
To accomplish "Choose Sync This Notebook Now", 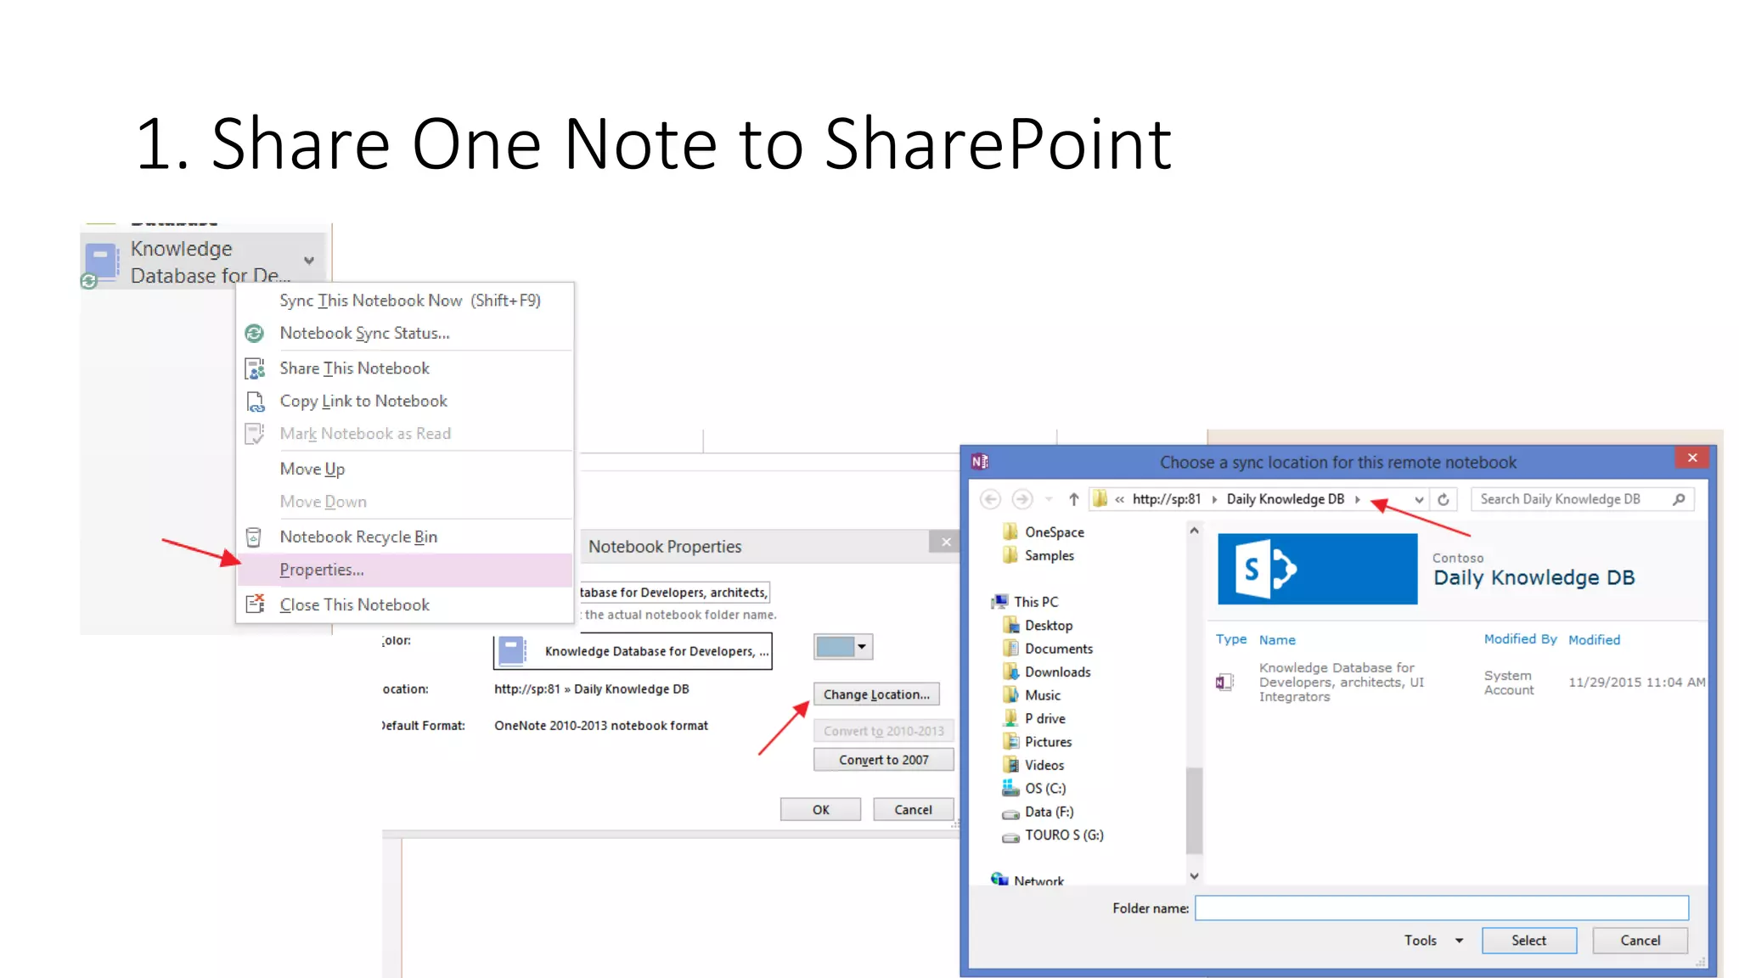I will click(x=410, y=301).
